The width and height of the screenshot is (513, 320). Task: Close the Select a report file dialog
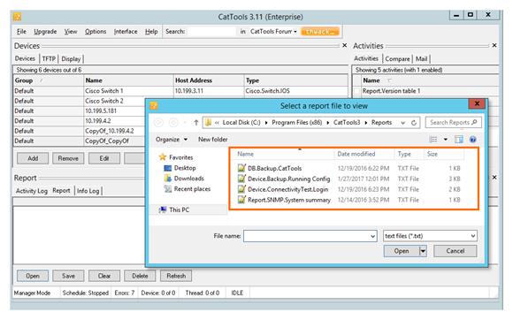(x=477, y=103)
